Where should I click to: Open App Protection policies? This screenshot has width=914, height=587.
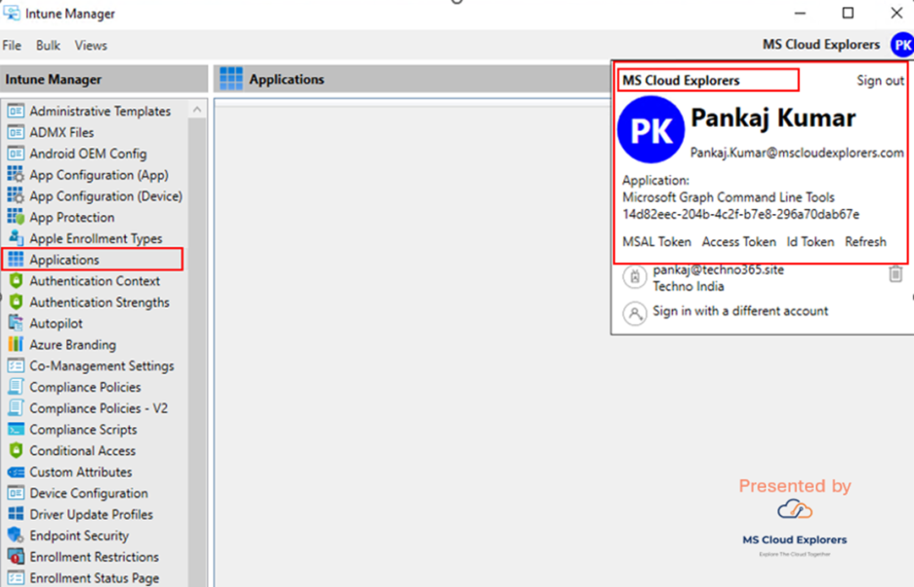pos(71,217)
